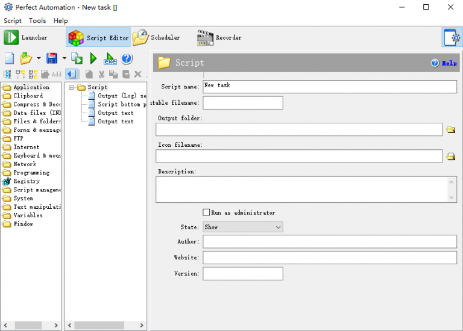Open the Data files category
The height and width of the screenshot is (331, 463).
point(37,113)
